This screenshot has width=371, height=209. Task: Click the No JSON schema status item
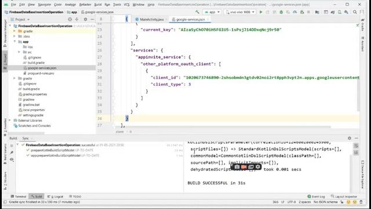click(x=325, y=202)
